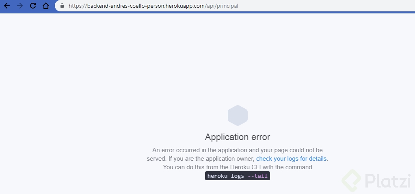415x194 pixels.
Task: Click the browser back arrow
Action: click(7, 6)
